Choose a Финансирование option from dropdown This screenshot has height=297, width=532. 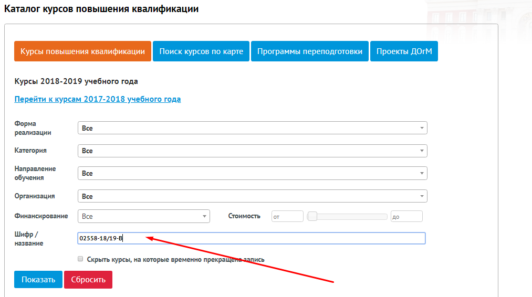143,216
